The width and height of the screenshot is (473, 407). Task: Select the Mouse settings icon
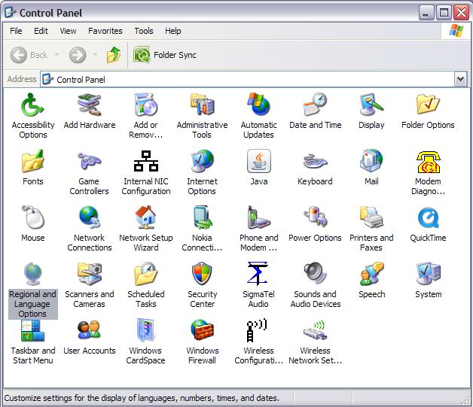(32, 217)
